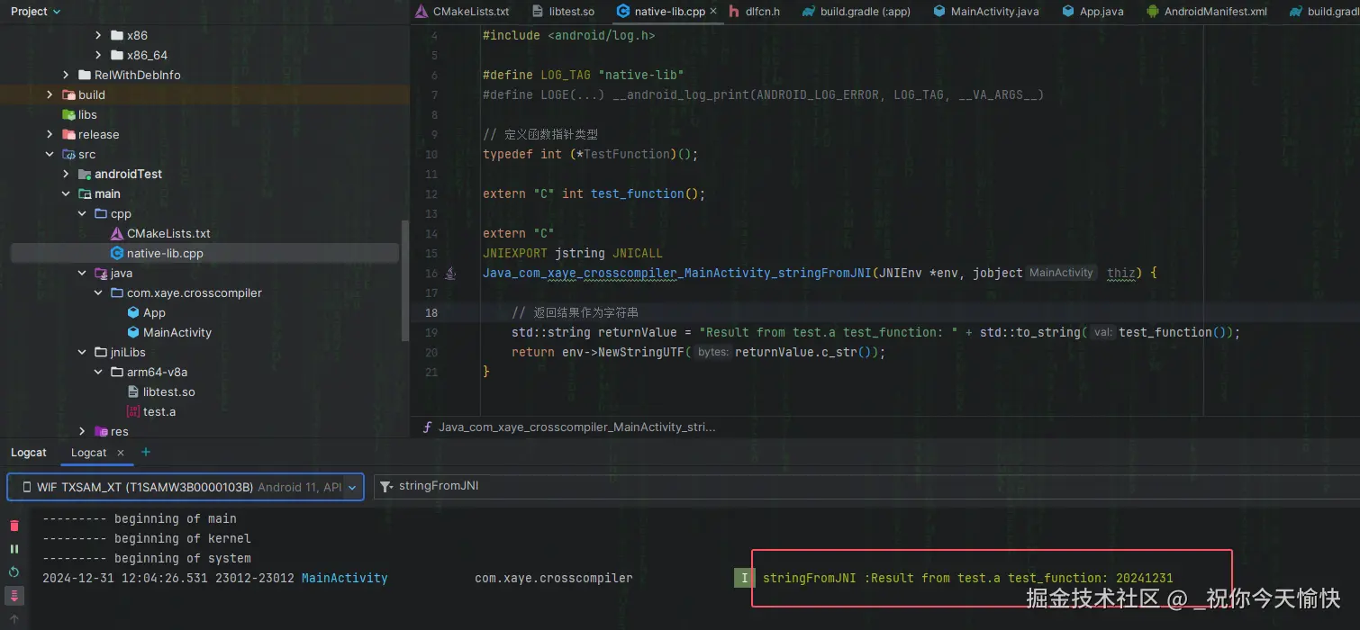1360x630 pixels.
Task: Clear Logcat with the red trash icon
Action: (x=14, y=525)
